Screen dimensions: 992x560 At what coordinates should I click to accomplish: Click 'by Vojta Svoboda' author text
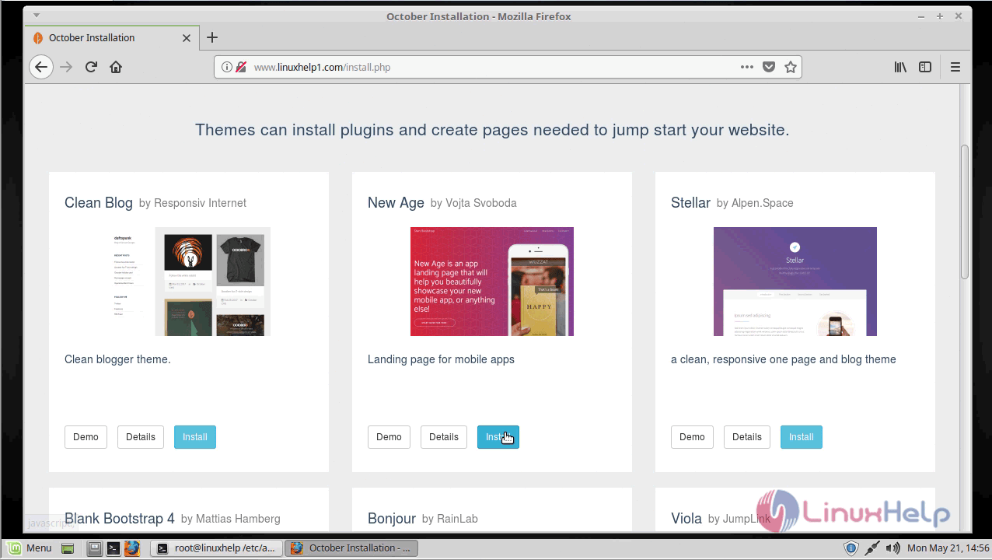click(473, 203)
